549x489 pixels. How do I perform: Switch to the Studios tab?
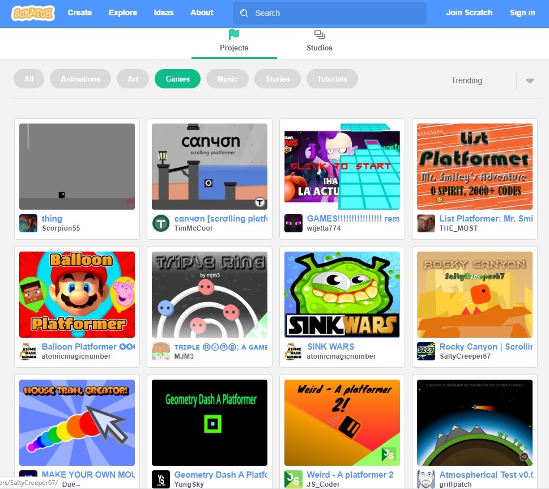tap(320, 43)
